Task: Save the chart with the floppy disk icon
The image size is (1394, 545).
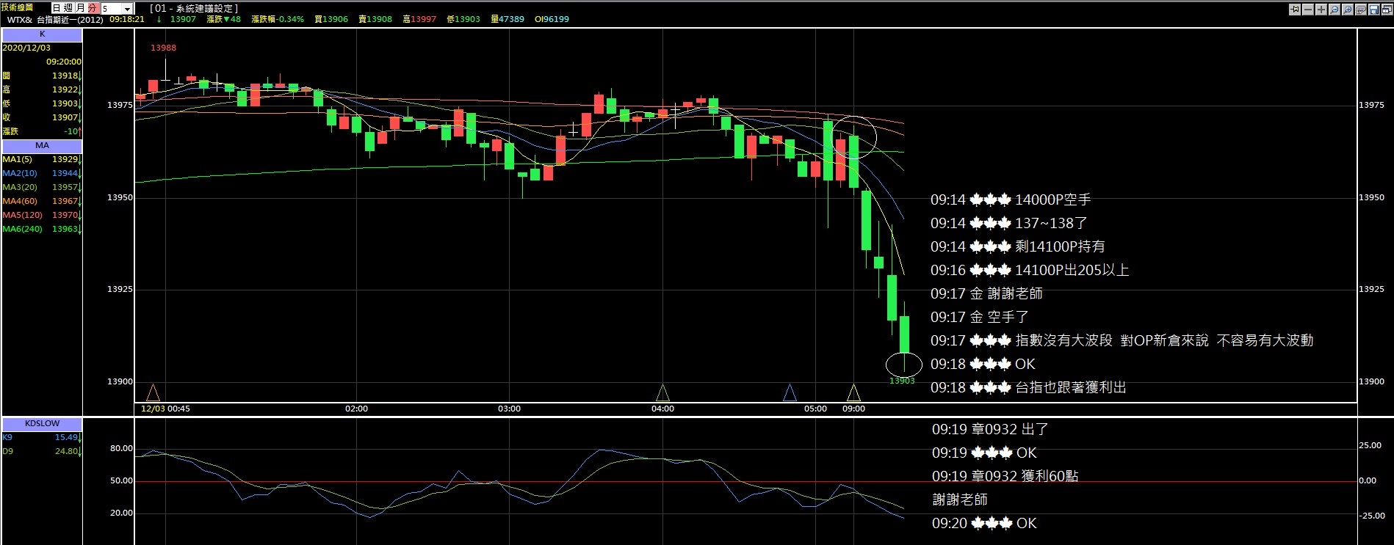Action: 1374,10
